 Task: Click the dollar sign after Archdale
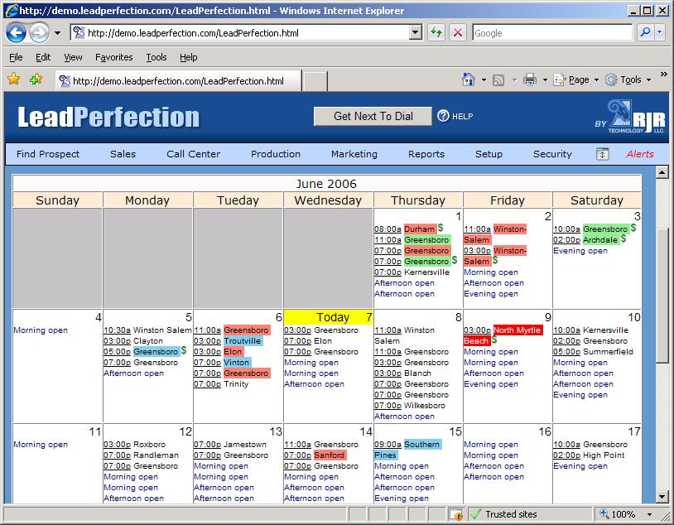623,238
